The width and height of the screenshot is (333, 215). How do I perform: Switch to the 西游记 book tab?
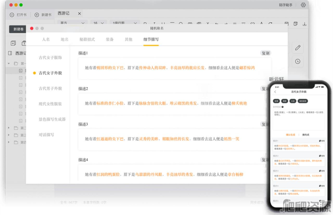tap(63, 13)
